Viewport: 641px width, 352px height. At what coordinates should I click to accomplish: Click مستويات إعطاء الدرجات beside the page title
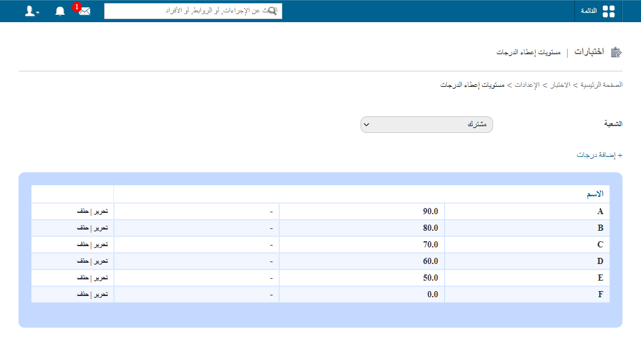coord(529,52)
